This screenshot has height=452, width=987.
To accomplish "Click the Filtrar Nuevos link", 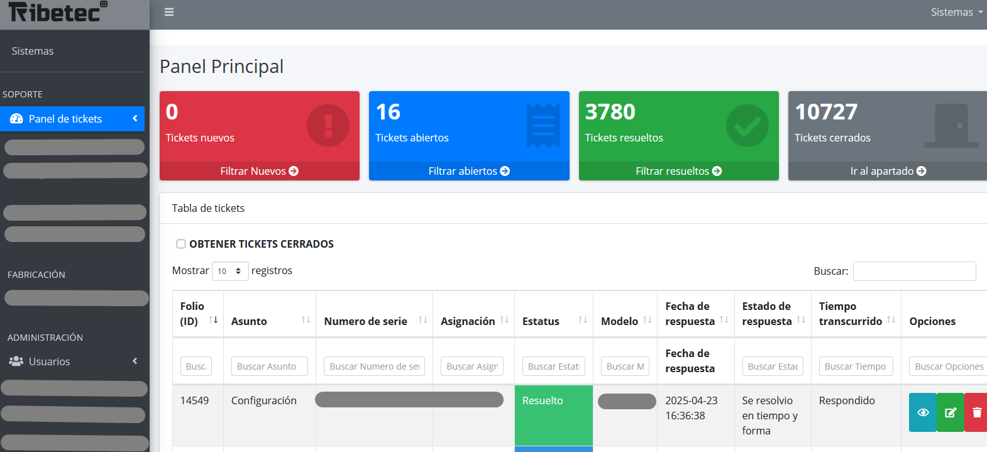I will [x=259, y=171].
